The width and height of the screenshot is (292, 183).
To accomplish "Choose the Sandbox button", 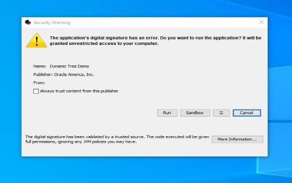I will (x=195, y=113).
